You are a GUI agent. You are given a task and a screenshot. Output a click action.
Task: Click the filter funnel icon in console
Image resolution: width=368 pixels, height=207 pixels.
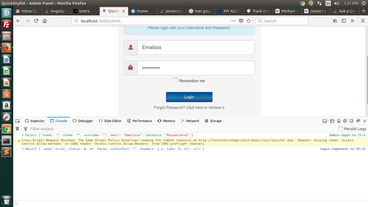[x=25, y=129]
